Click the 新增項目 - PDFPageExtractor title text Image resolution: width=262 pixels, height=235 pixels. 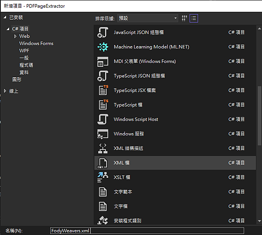pyautogui.click(x=34, y=6)
